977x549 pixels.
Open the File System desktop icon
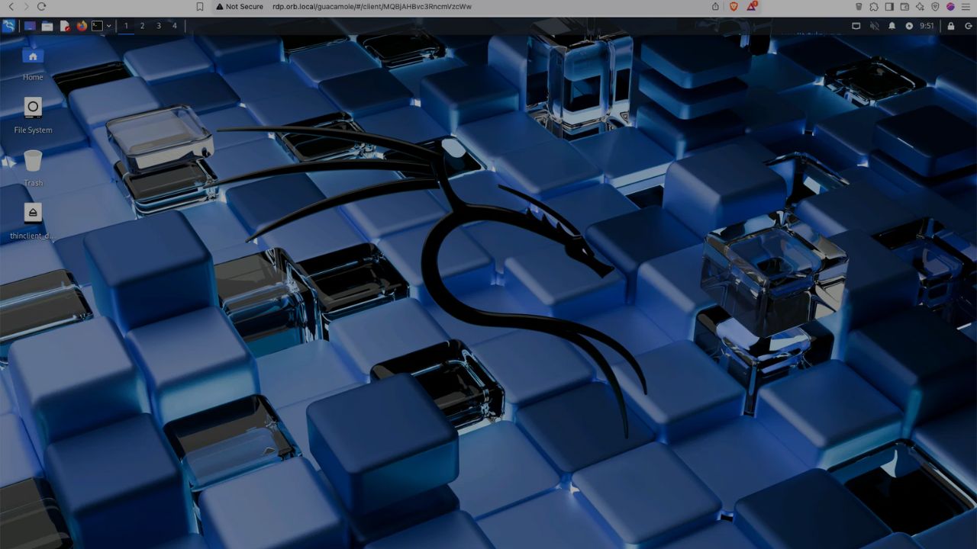[33, 108]
